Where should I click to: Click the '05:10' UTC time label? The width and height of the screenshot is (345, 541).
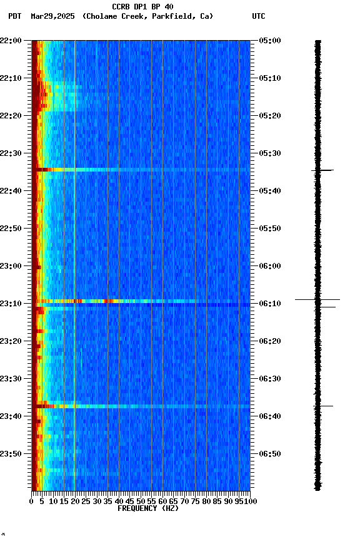(x=270, y=78)
